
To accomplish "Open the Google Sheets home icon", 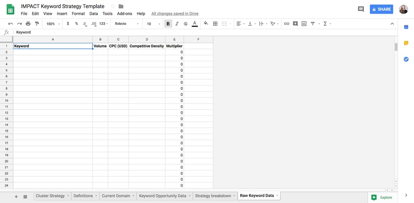I will pos(11,10).
